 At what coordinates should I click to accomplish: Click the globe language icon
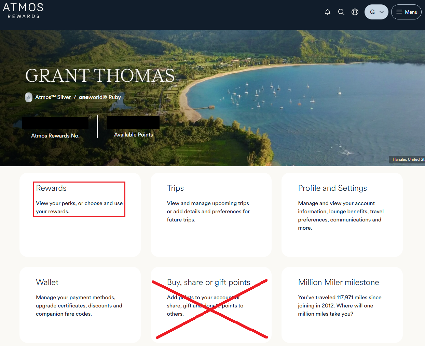tap(355, 12)
